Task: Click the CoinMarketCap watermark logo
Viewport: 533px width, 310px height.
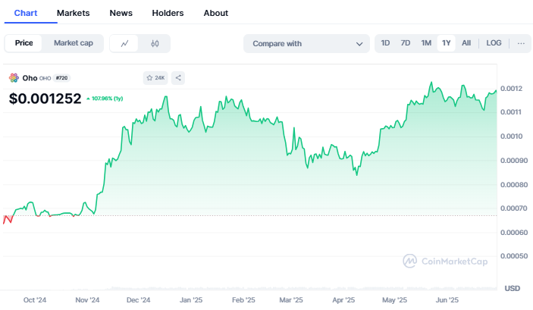Action: click(409, 261)
